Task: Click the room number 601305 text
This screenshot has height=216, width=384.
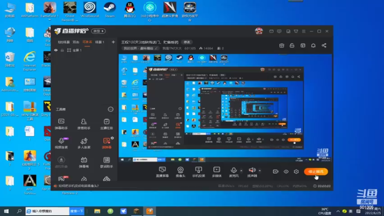Action: pos(190,48)
